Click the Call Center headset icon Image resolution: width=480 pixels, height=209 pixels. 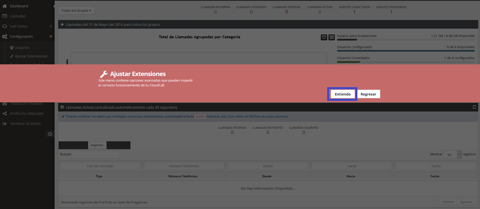(5, 26)
